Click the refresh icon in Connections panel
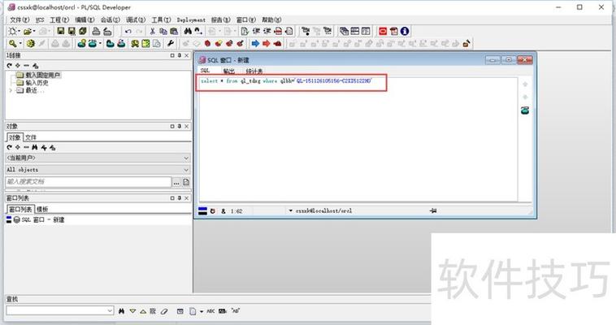 pos(10,66)
